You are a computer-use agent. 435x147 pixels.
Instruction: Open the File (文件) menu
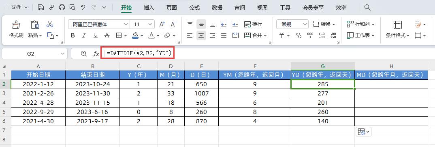(16, 7)
